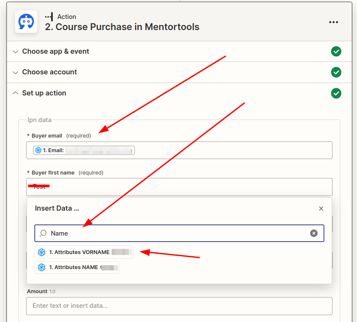This screenshot has height=322, width=357.
Task: Click the Amount label
Action: point(37,291)
